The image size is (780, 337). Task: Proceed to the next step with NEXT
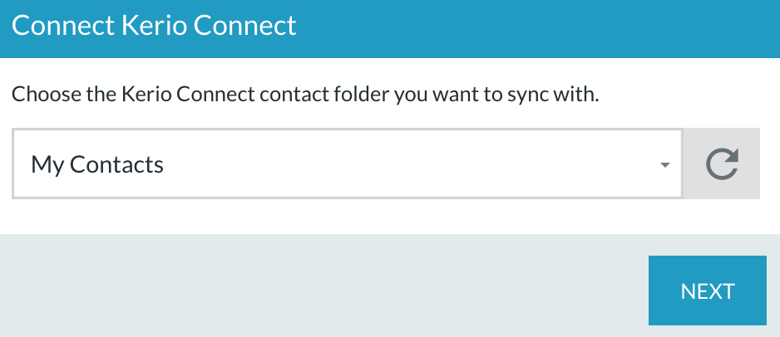click(708, 291)
